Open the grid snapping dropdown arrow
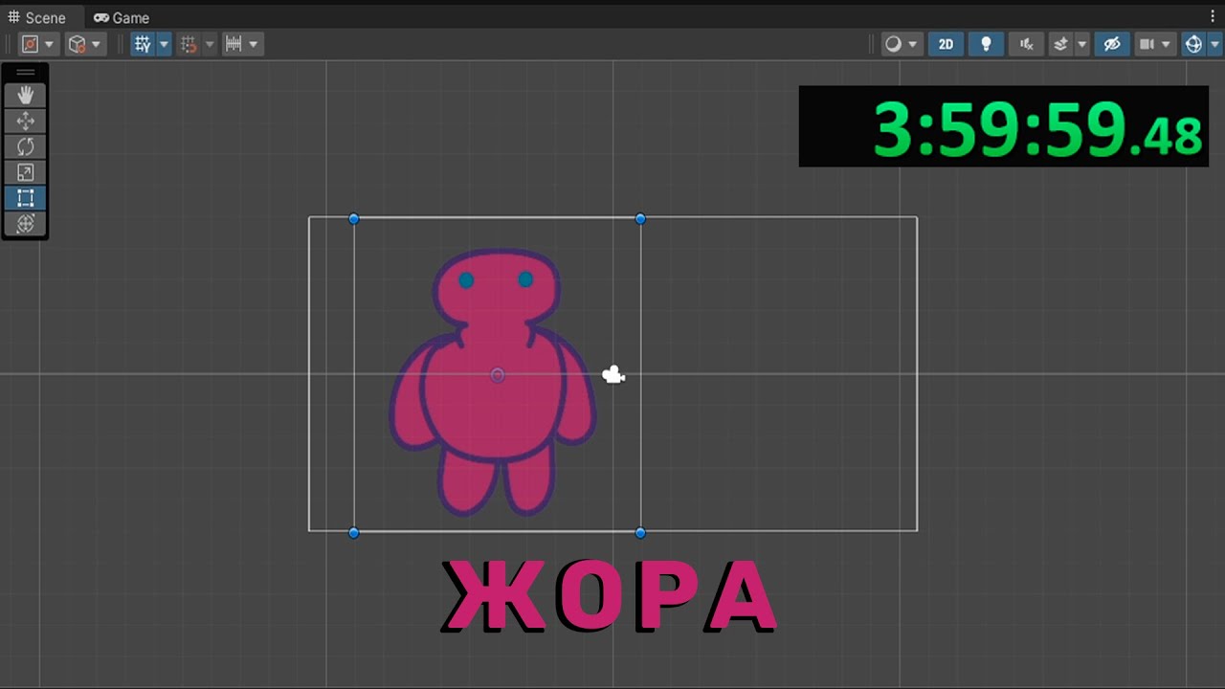1225x689 pixels. pyautogui.click(x=209, y=44)
